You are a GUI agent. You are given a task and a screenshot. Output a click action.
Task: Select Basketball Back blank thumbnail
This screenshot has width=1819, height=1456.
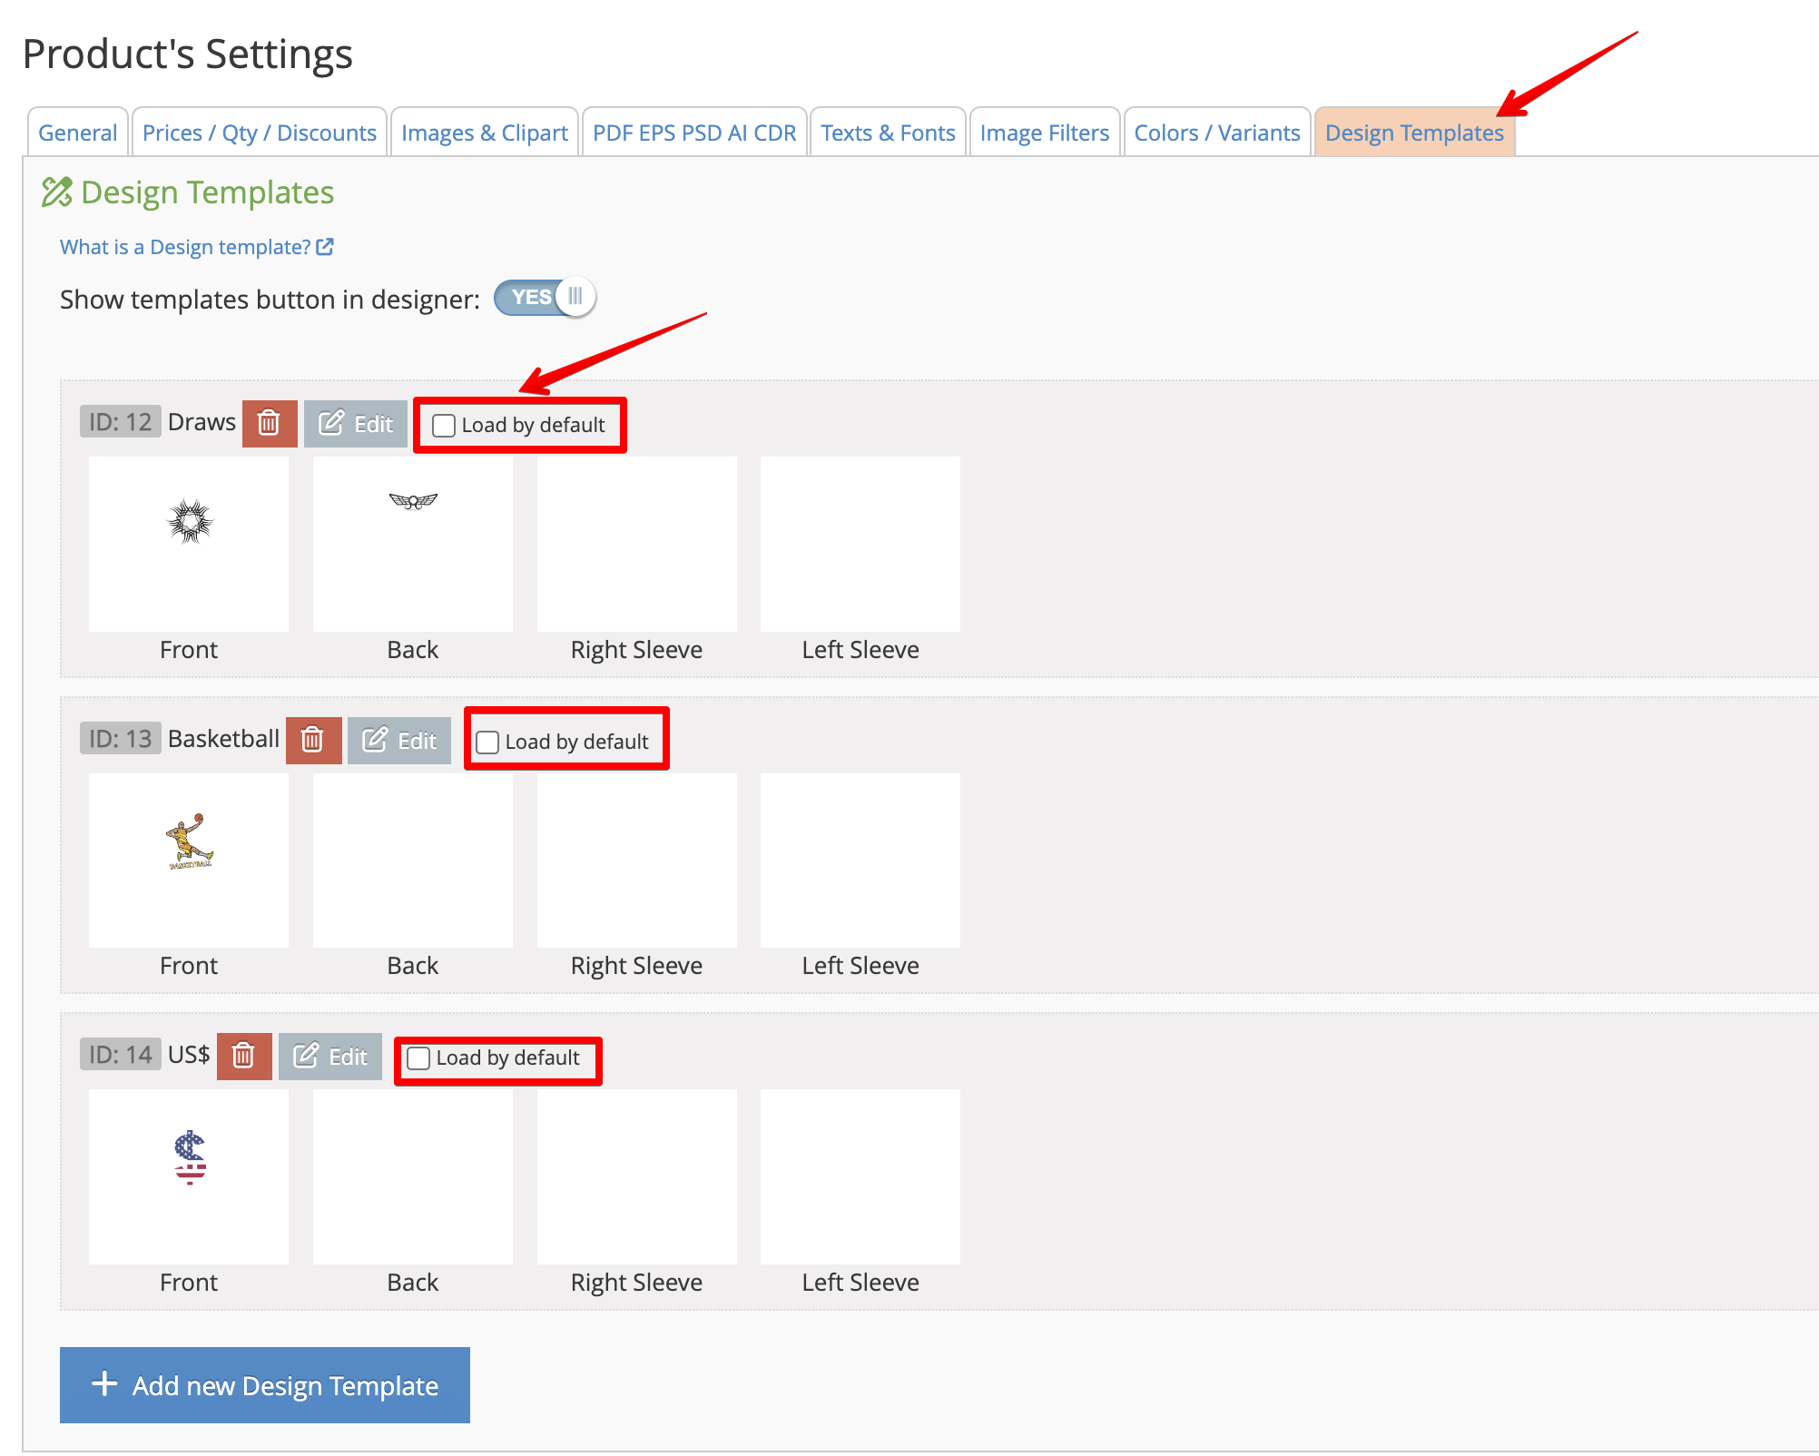point(413,861)
